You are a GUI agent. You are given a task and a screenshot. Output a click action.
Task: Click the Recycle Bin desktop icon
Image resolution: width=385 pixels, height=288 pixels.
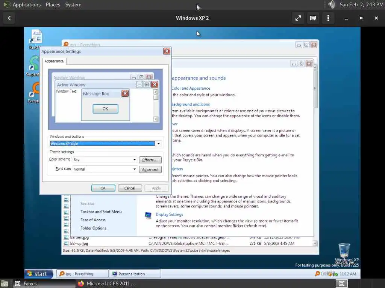click(344, 251)
